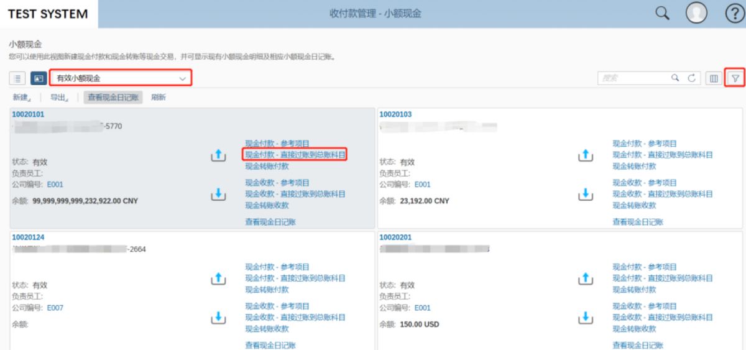Screen dimensions: 746x350
Task: Click into the 搜索 search field
Action: pos(637,78)
